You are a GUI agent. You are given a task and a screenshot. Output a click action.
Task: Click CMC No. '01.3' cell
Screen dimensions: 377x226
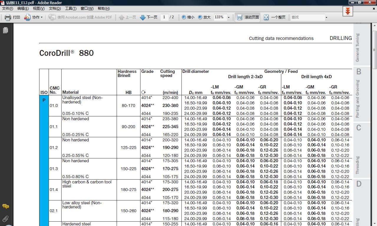[54, 169]
